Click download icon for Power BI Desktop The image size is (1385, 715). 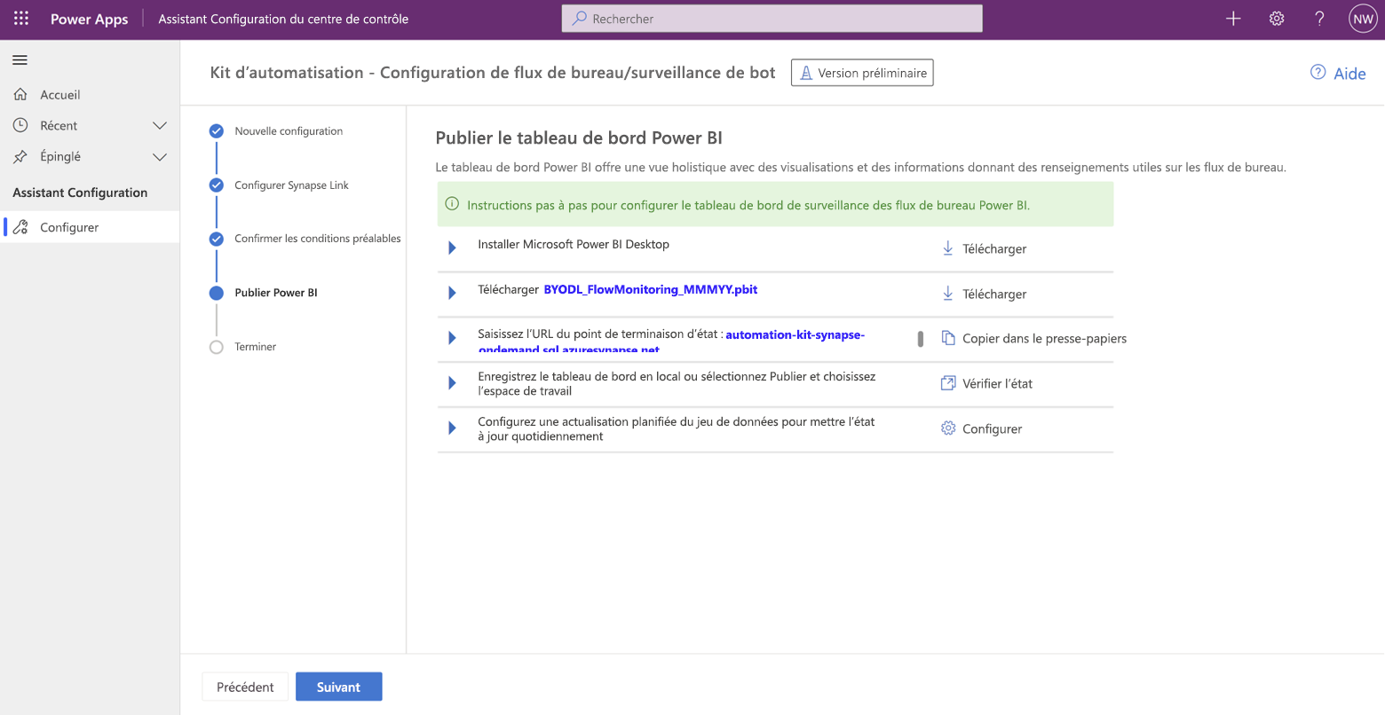[x=948, y=248]
